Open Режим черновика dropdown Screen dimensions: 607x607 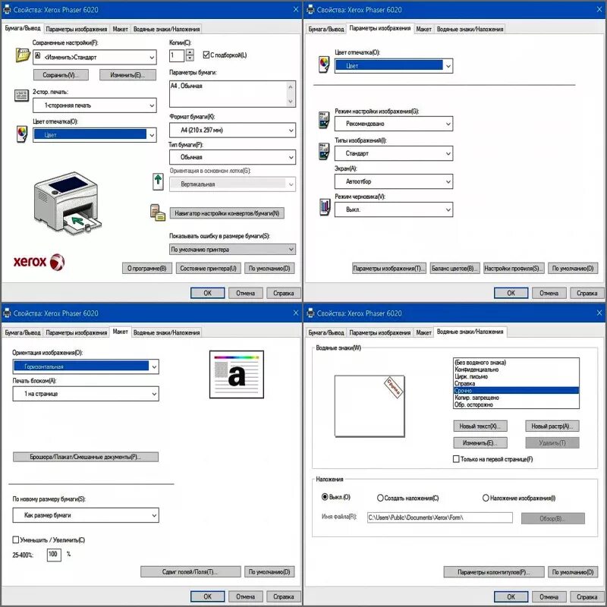[394, 209]
